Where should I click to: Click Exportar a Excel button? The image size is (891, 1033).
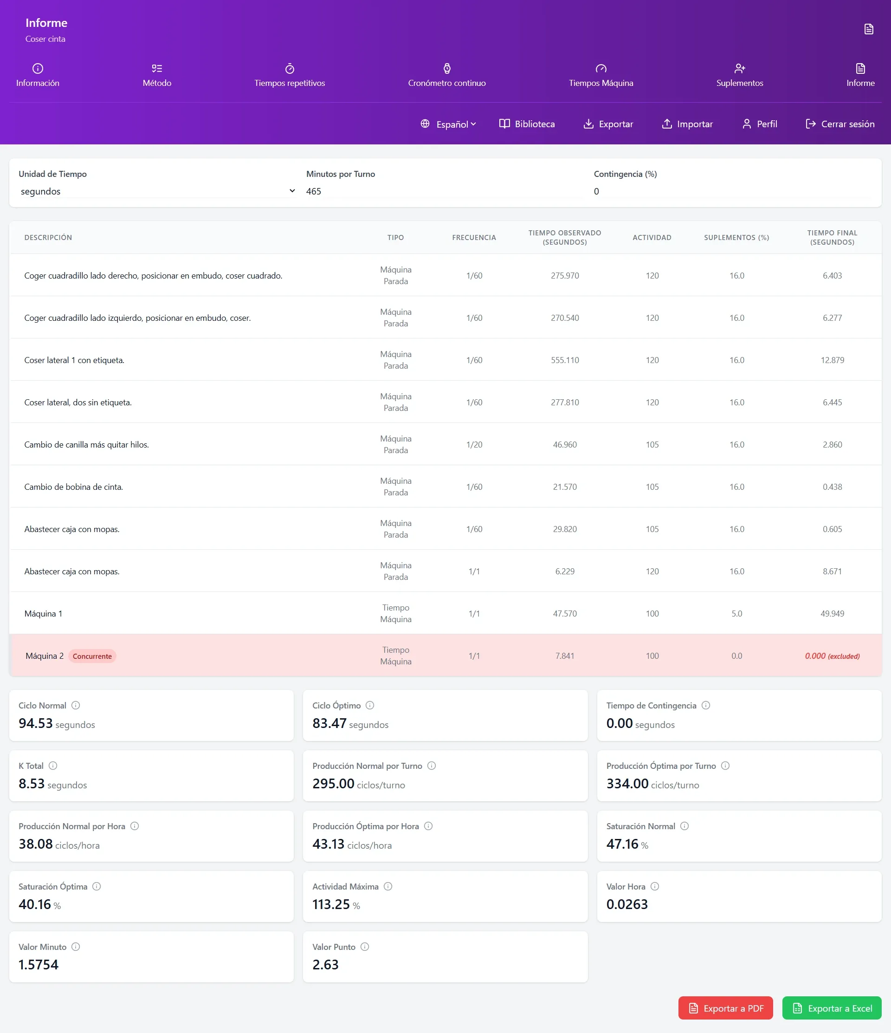pos(832,1008)
